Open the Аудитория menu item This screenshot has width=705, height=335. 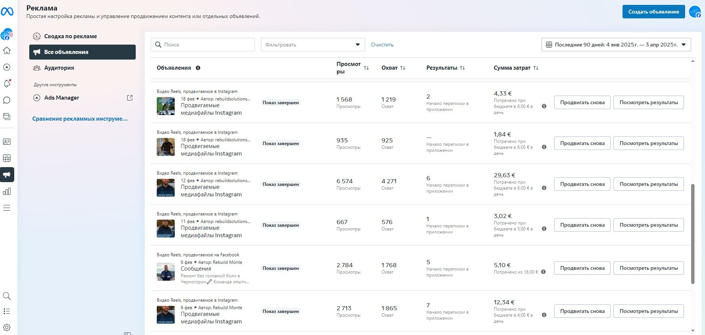(x=59, y=68)
